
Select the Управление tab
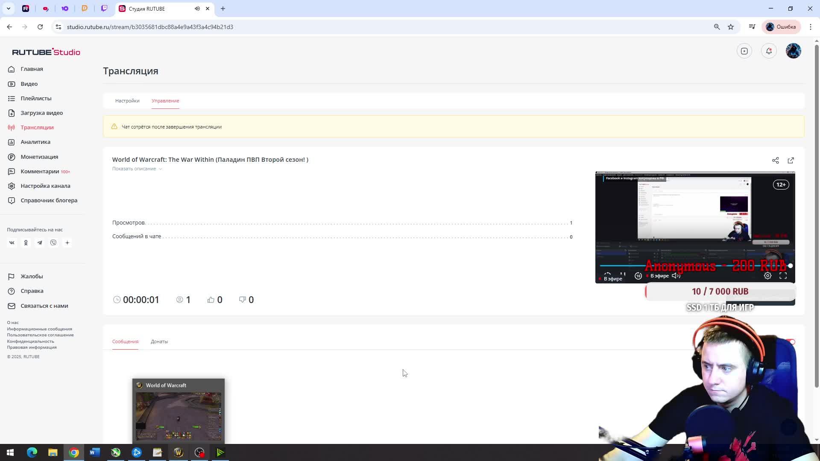165,101
